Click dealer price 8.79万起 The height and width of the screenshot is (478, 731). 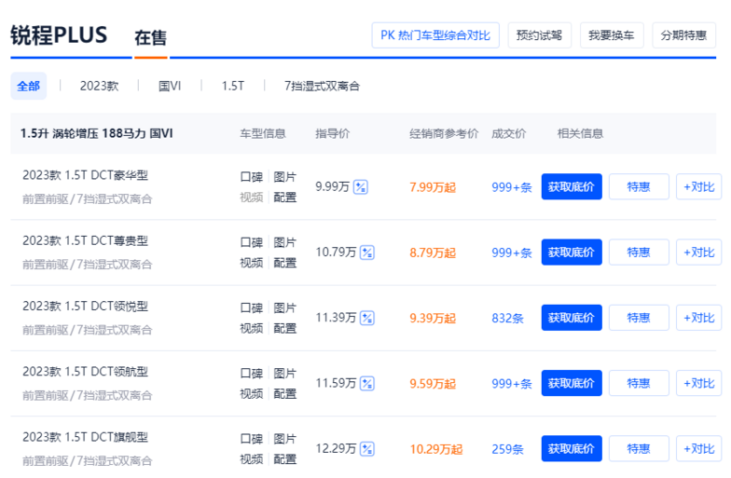[x=433, y=253]
